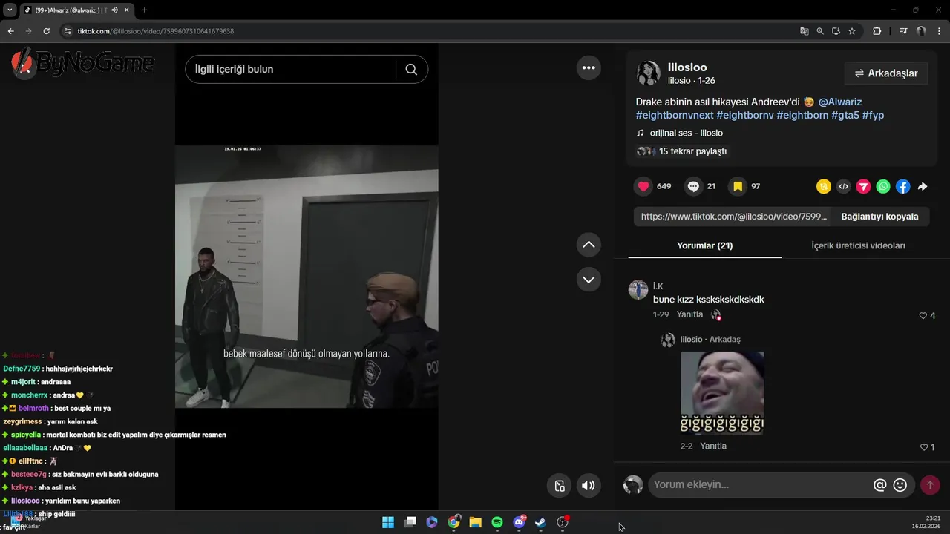Click the İlgili içeriği bulun search field
The image size is (950, 534).
click(290, 69)
